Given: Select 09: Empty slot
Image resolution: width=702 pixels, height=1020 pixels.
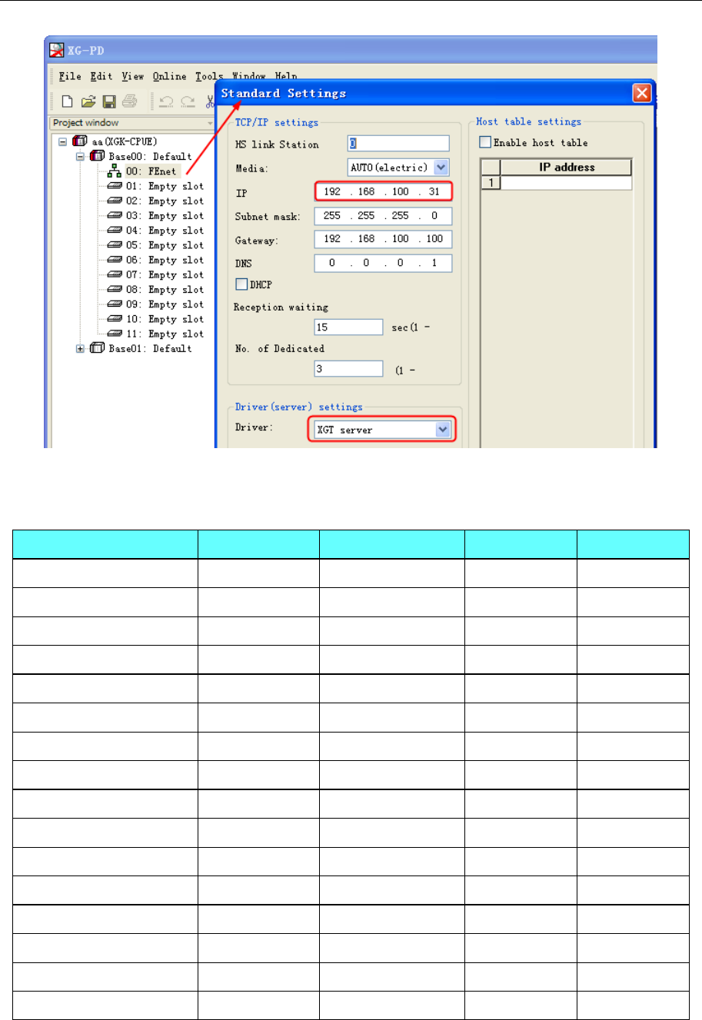Looking at the screenshot, I should point(165,304).
